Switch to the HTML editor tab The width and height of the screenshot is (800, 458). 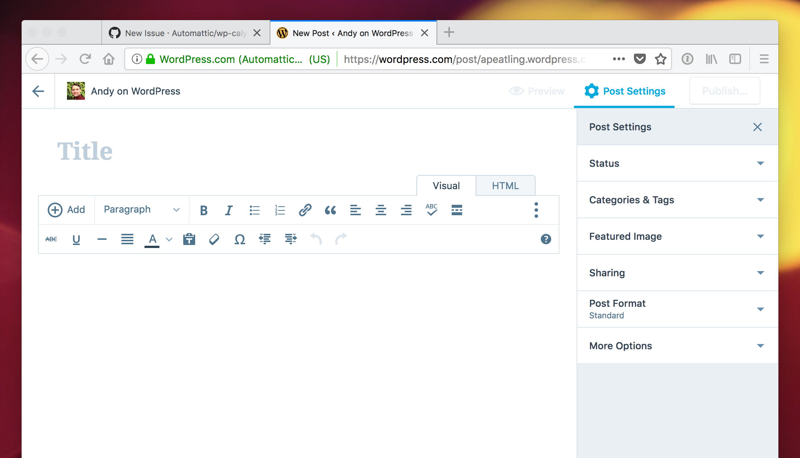(x=505, y=186)
